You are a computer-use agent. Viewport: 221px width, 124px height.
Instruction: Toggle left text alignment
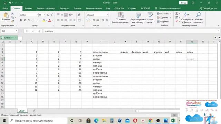click(58, 20)
